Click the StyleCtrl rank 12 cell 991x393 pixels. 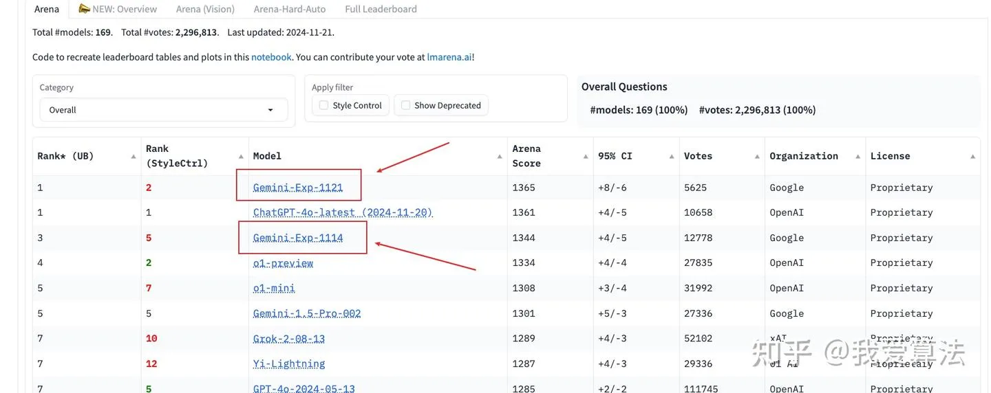[x=151, y=363]
